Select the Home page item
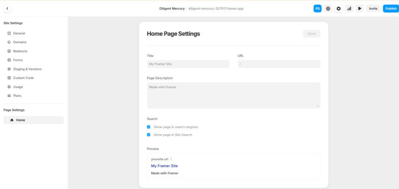 click(x=34, y=120)
